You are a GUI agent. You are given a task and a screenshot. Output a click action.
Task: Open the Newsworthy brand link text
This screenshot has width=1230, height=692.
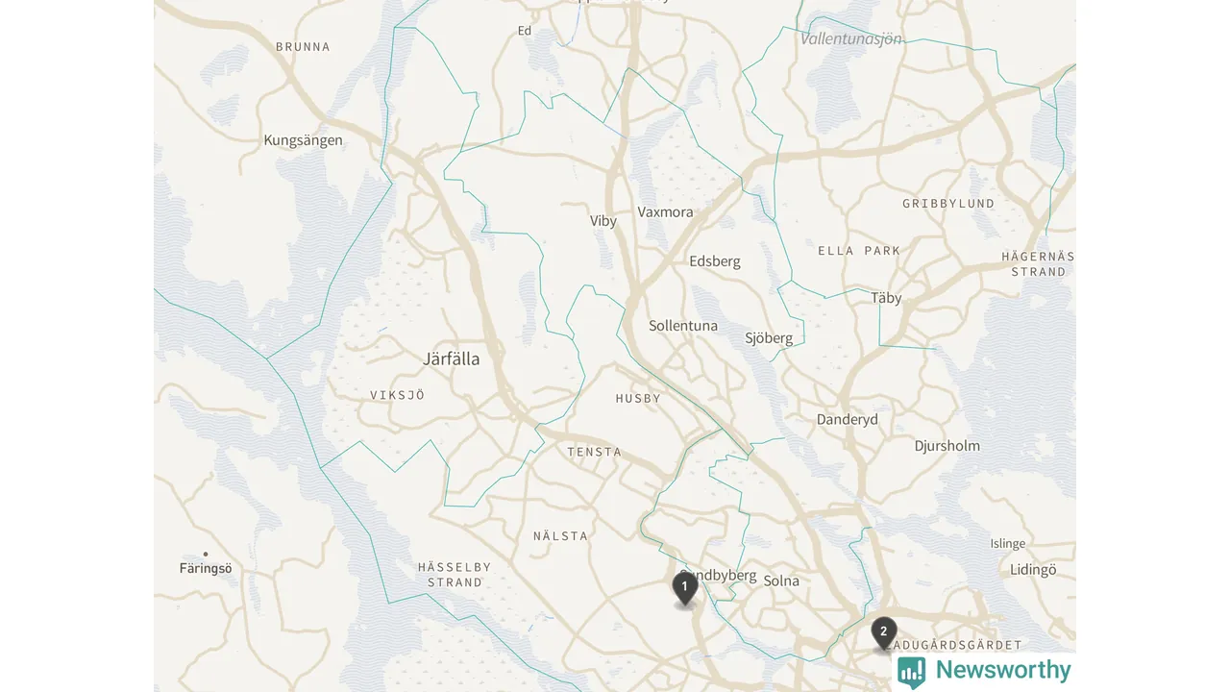1003,670
